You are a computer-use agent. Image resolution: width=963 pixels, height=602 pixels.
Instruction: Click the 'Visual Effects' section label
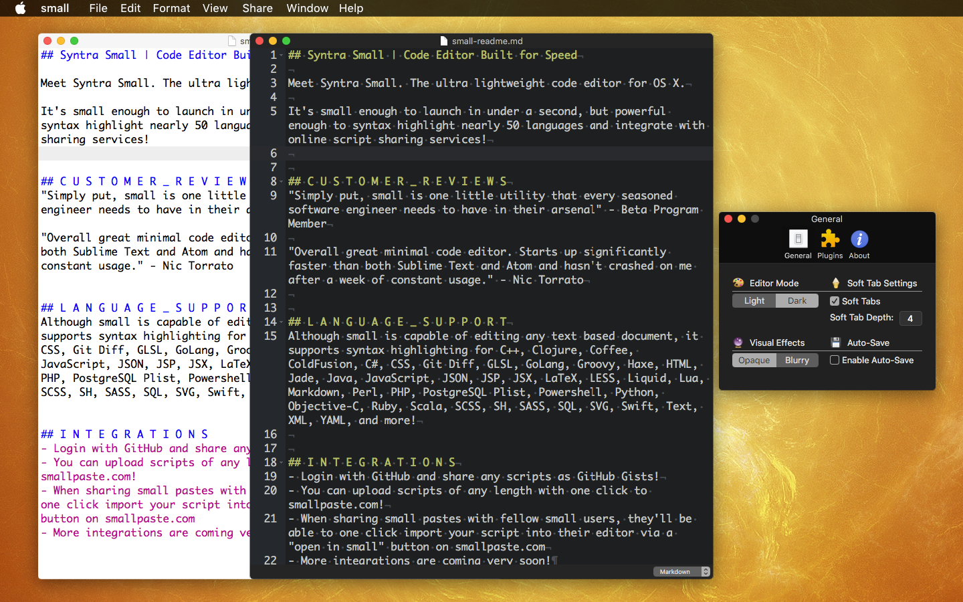777,342
